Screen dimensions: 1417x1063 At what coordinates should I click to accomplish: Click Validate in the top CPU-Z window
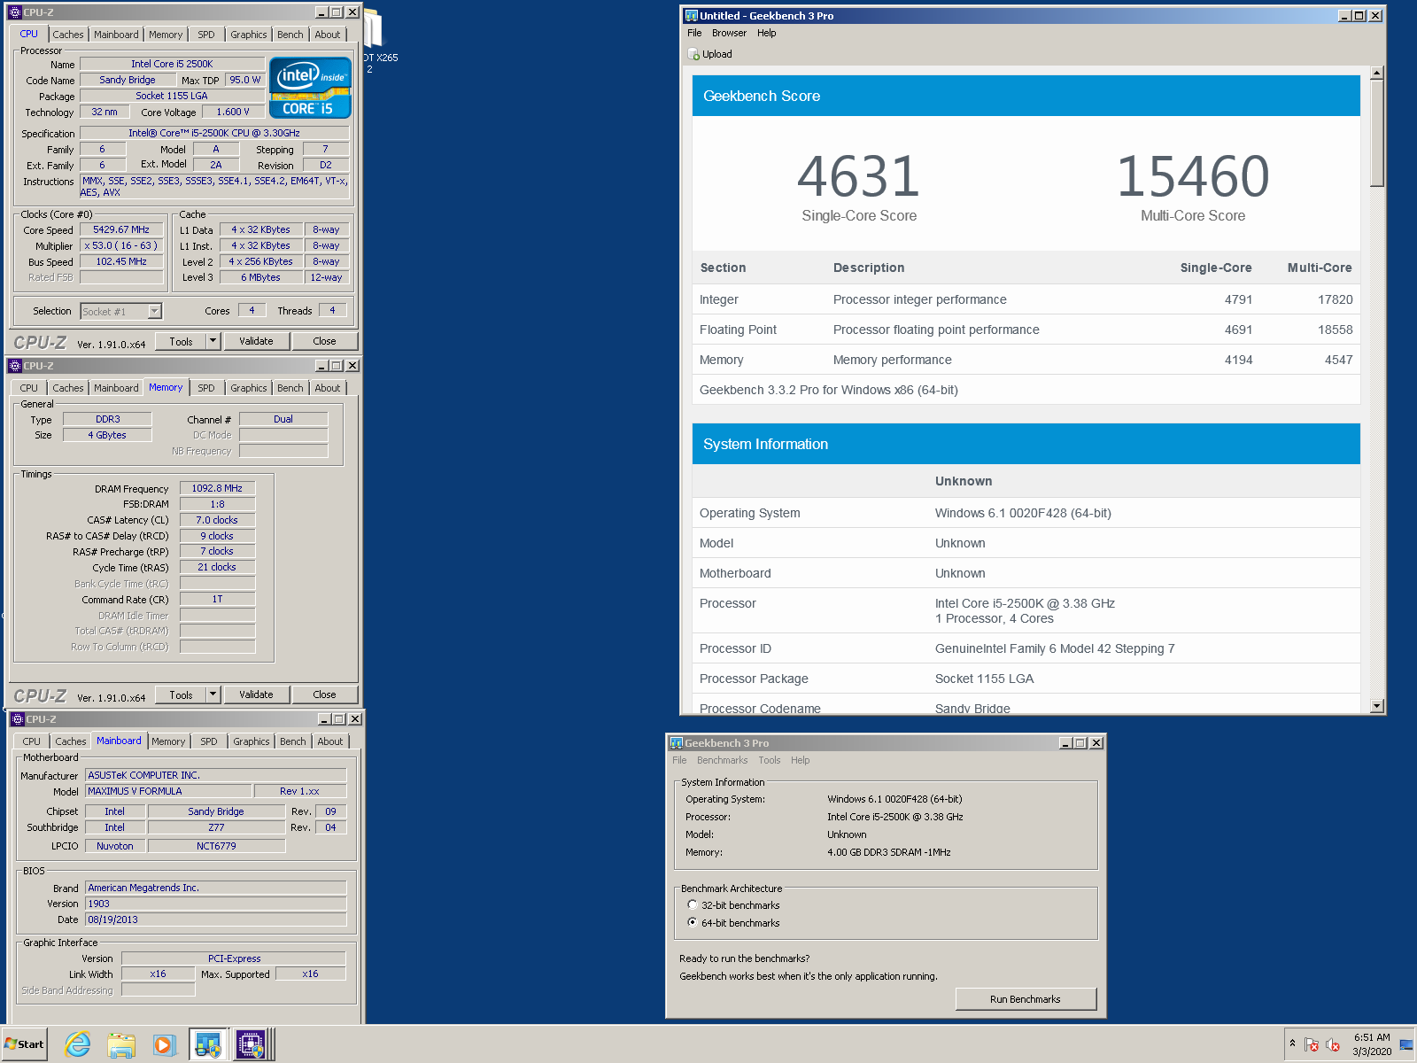pos(256,341)
